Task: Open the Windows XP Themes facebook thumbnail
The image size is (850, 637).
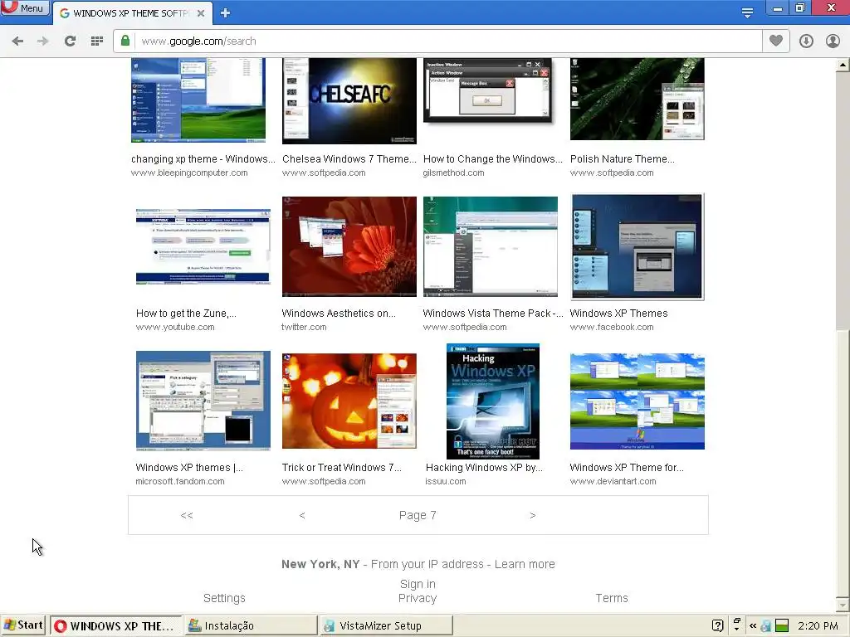Action: 637,246
